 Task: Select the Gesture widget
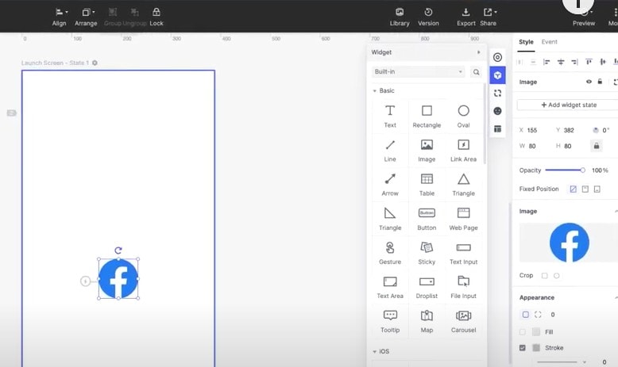[x=390, y=253]
